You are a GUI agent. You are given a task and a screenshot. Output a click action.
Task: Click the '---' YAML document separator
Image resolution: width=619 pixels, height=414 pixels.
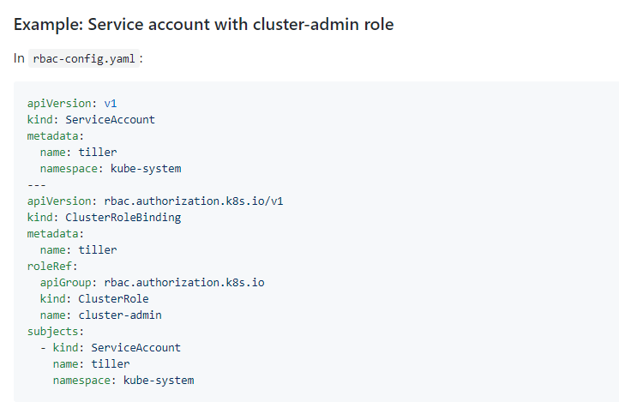point(37,184)
